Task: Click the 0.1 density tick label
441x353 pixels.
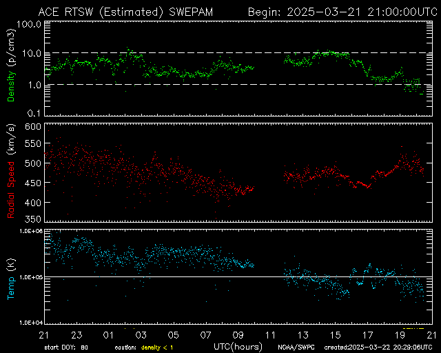Action: [34, 113]
